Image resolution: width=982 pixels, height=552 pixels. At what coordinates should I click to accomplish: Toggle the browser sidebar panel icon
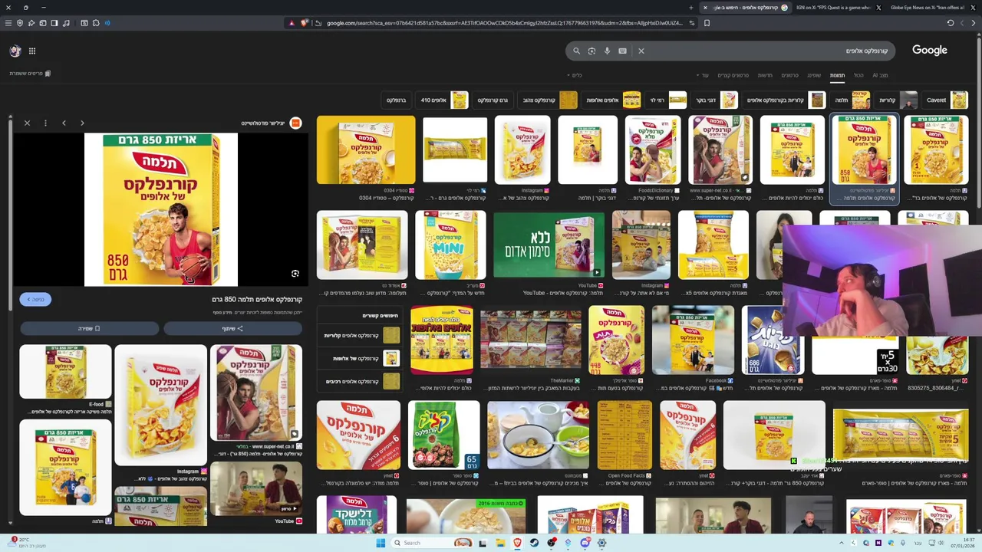54,23
